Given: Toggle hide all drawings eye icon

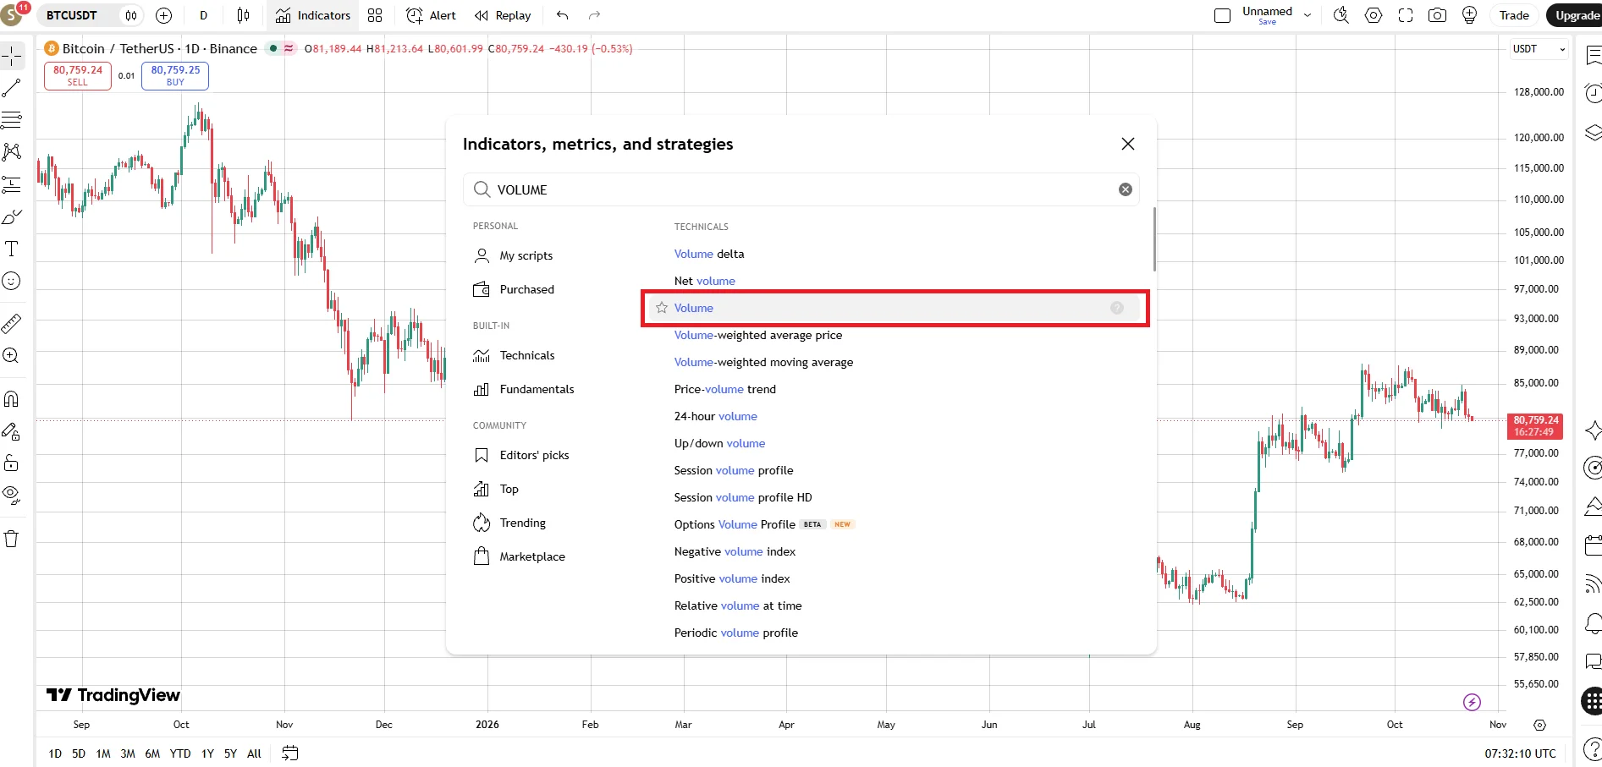Looking at the screenshot, I should coord(12,494).
